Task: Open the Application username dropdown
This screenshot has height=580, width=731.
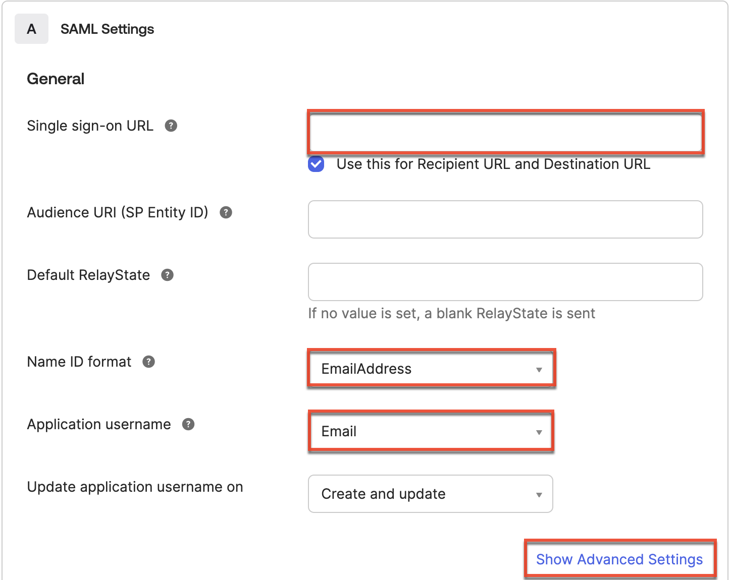Action: point(431,431)
